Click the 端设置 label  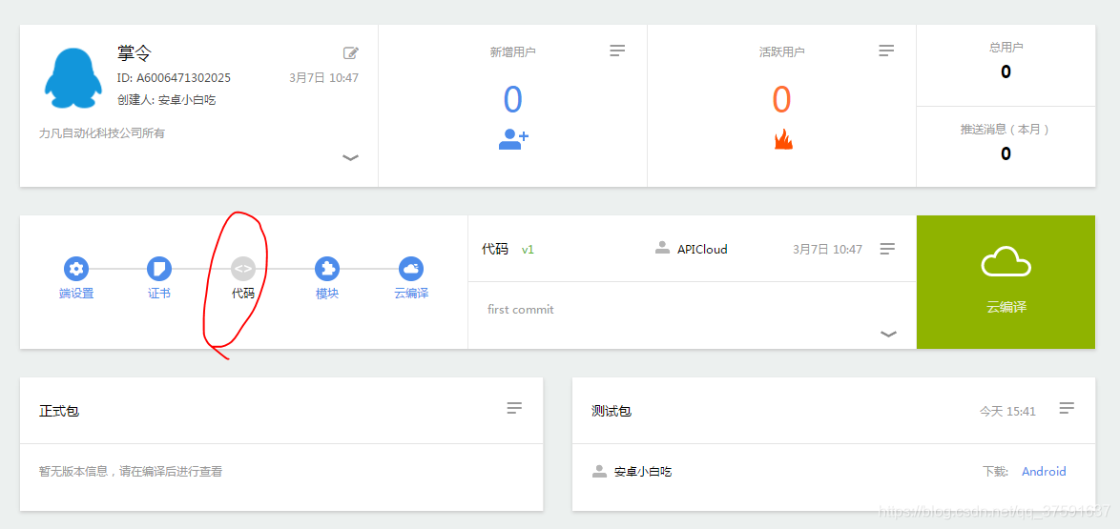pyautogui.click(x=75, y=294)
